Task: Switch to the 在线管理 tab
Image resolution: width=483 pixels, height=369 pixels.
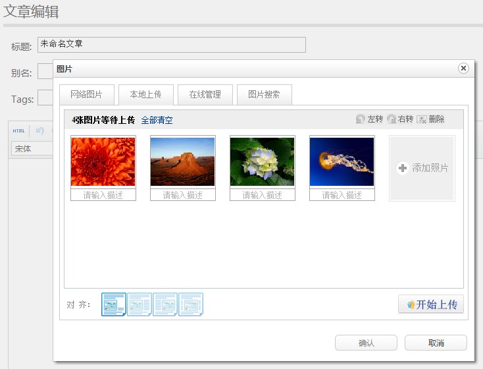Action: tap(205, 94)
